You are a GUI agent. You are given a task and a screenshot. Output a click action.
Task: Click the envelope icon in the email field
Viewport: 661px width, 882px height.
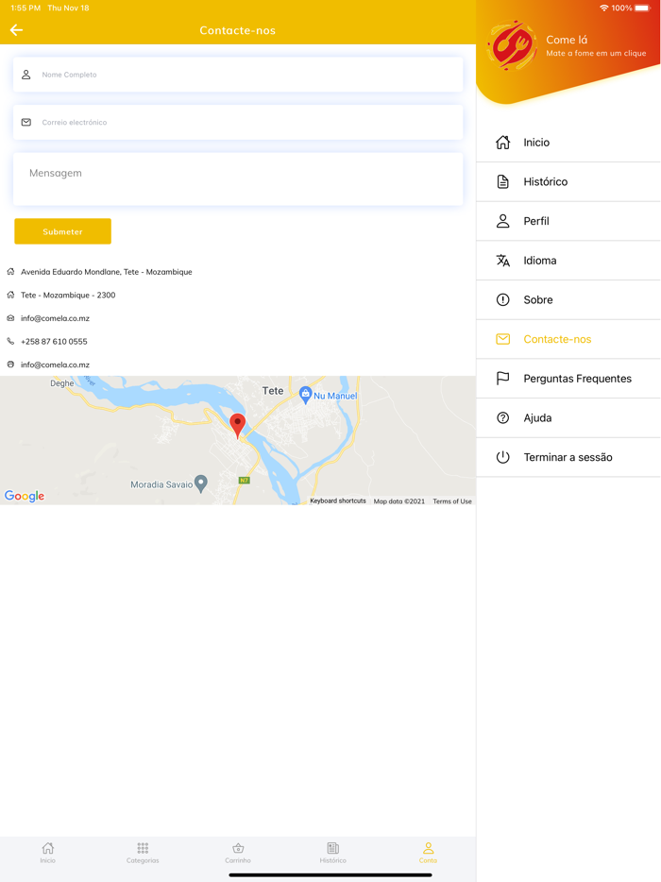point(25,122)
